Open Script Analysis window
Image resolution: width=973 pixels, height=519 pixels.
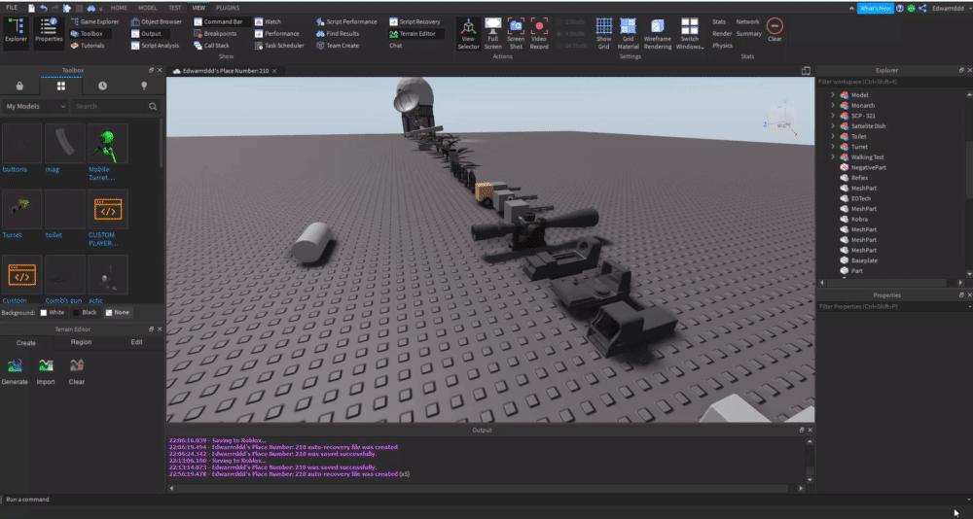tap(155, 46)
